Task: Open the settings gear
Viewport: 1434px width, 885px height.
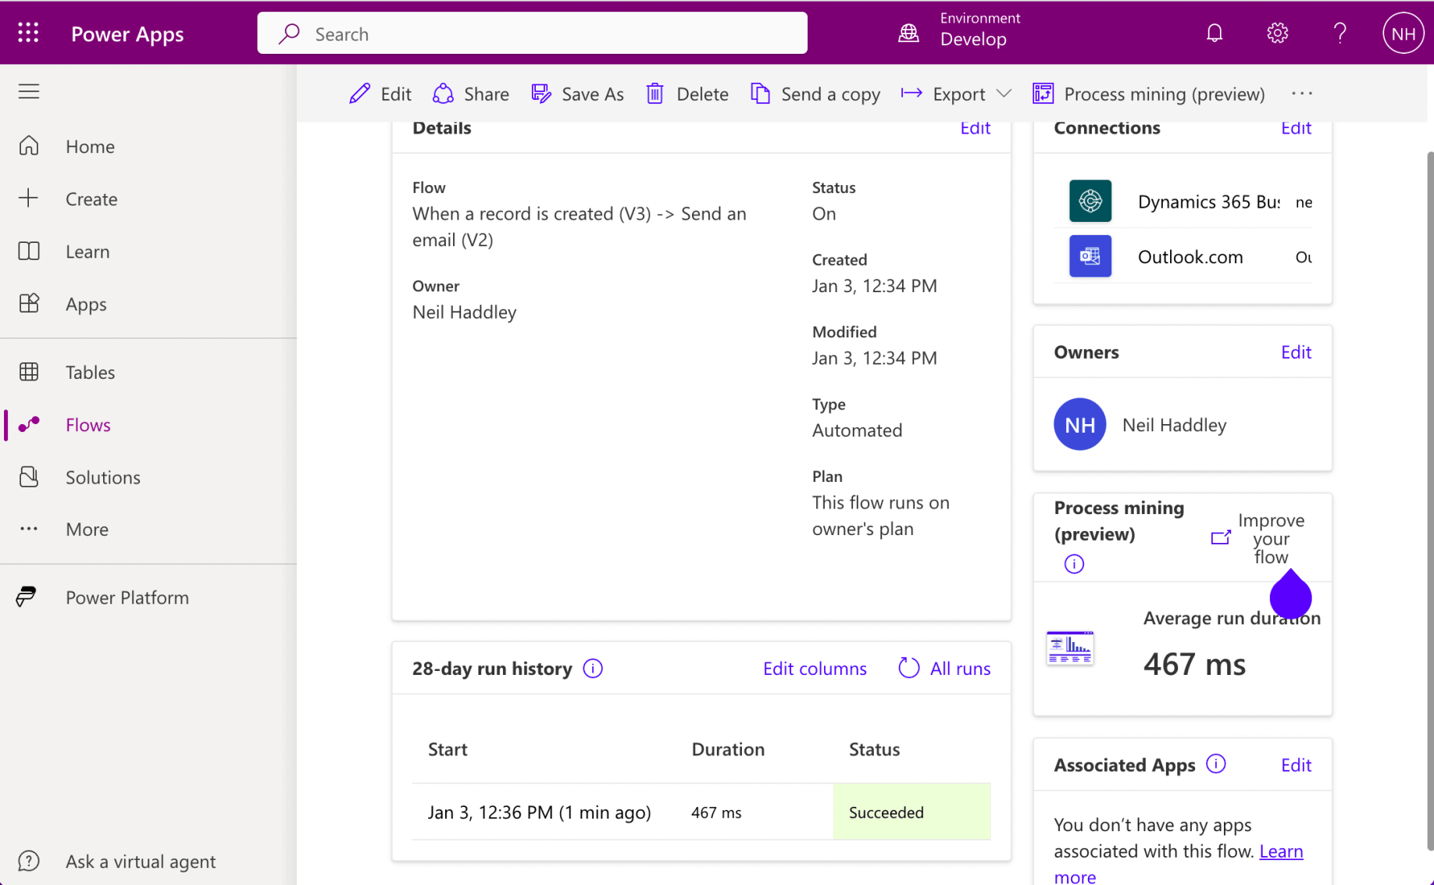Action: tap(1277, 33)
